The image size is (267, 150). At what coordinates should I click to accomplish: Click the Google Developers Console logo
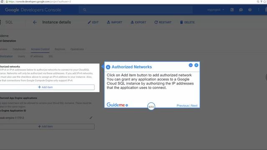33,10
